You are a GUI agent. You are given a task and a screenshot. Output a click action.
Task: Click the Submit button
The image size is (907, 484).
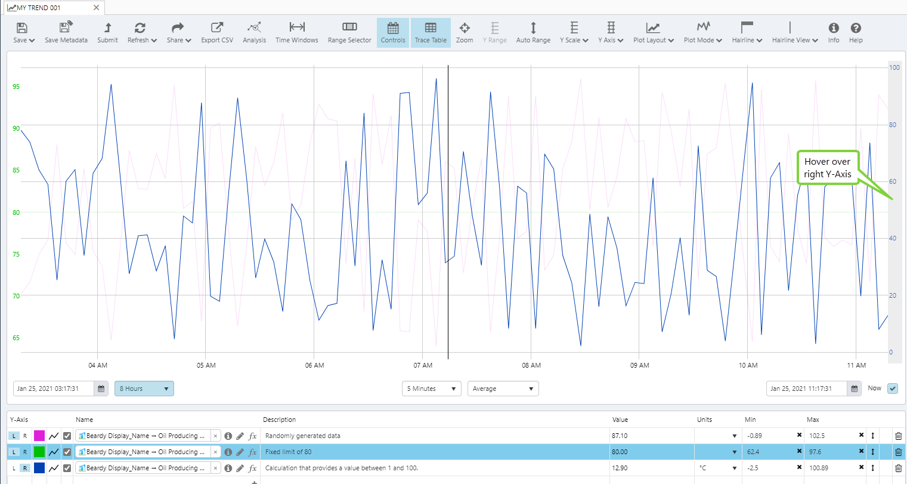[107, 32]
